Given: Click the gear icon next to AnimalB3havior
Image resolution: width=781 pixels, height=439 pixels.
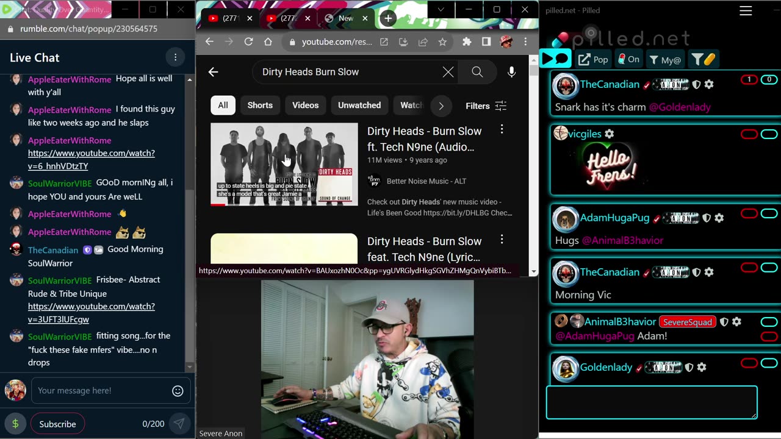Looking at the screenshot, I should pos(736,321).
